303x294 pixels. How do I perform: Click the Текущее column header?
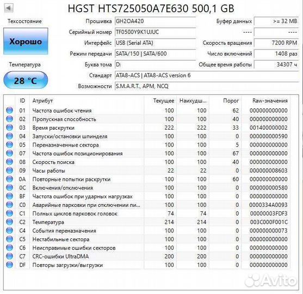[160, 101]
